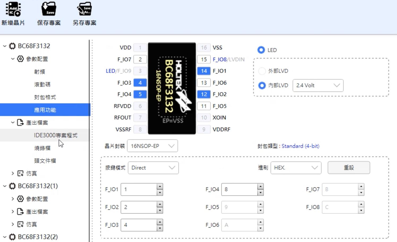
Task: Click the F_IO3 value input field
Action: (x=139, y=225)
